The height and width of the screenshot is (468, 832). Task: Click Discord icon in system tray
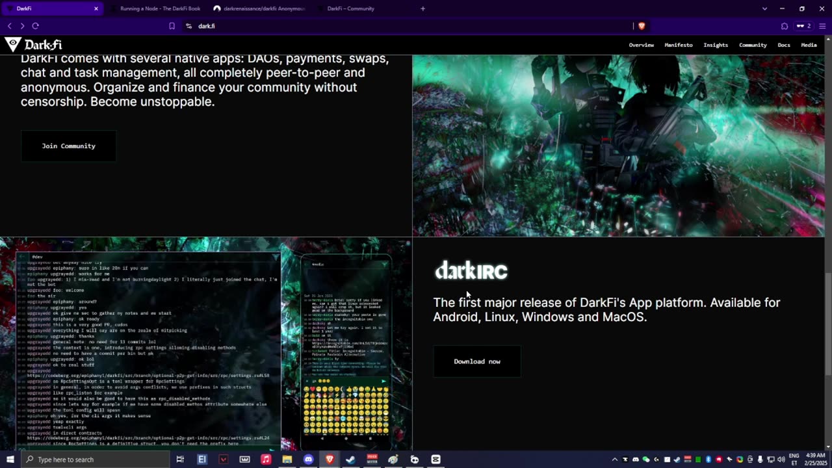[x=636, y=460]
